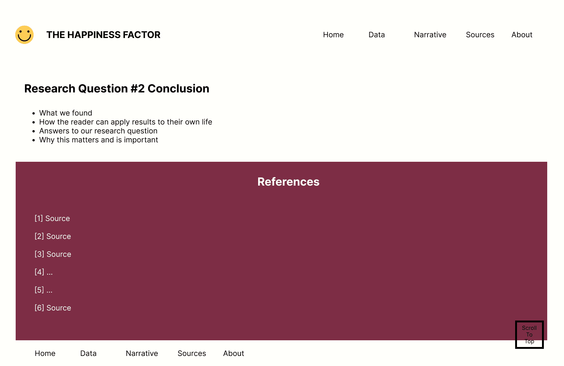Click the 'What we found' bullet
The height and width of the screenshot is (366, 564).
coord(66,113)
